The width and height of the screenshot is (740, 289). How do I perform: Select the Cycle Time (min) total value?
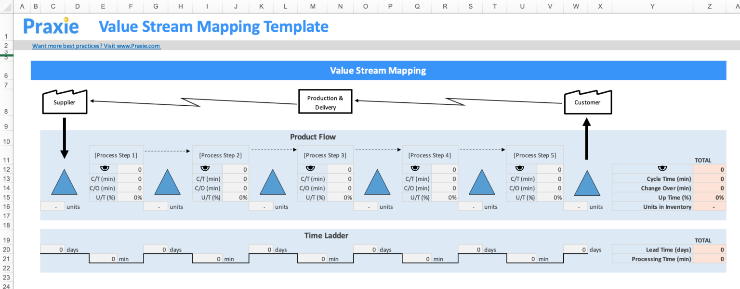click(709, 179)
